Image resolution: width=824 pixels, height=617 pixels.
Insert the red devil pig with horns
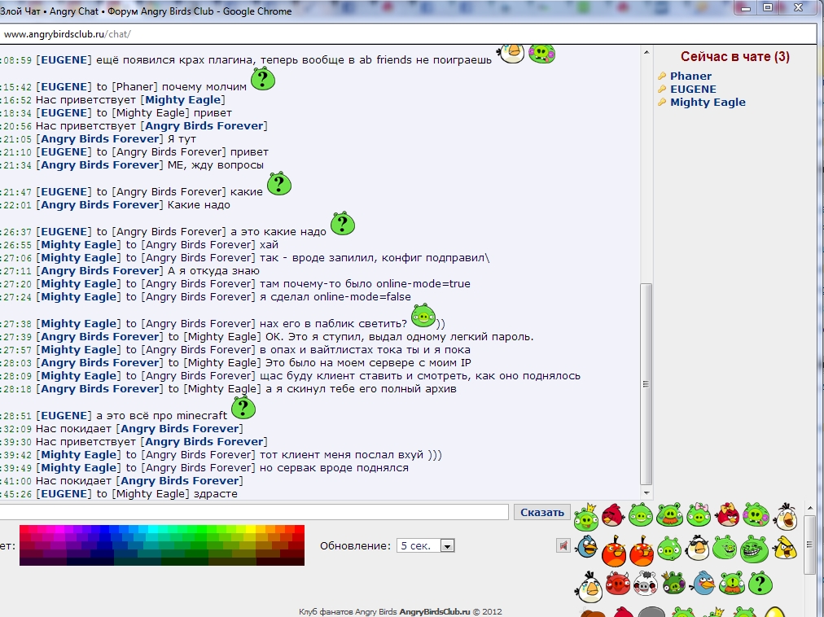[x=617, y=584]
